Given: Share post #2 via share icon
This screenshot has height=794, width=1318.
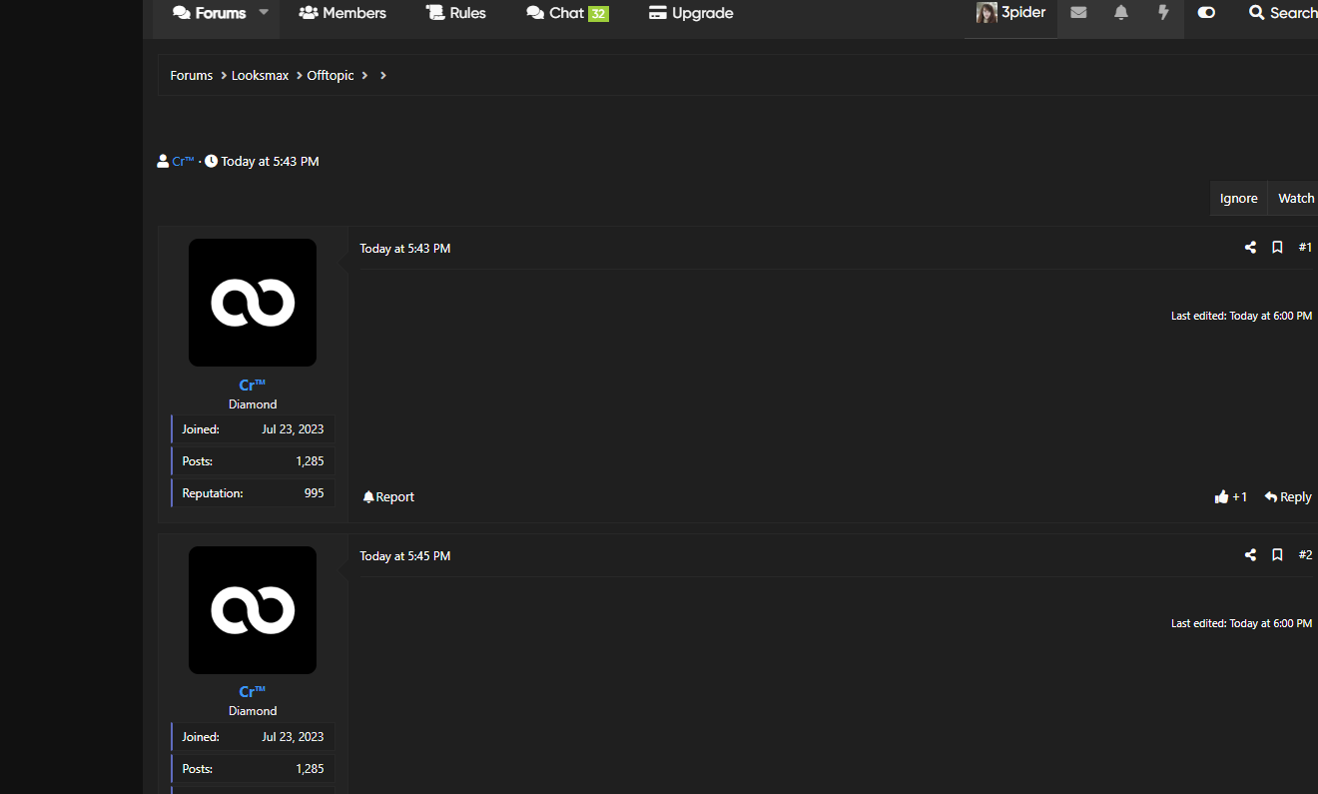Looking at the screenshot, I should (x=1250, y=555).
